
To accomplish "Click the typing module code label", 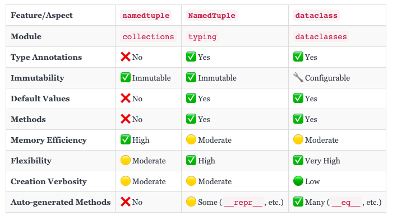I will click(x=202, y=37).
